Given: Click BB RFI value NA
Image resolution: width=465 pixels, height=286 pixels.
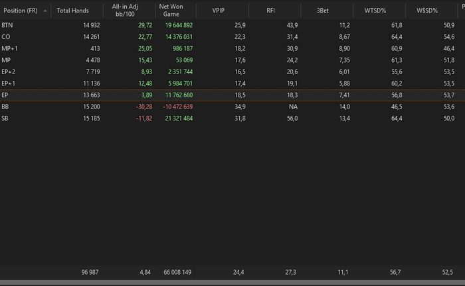Looking at the screenshot, I should (294, 107).
